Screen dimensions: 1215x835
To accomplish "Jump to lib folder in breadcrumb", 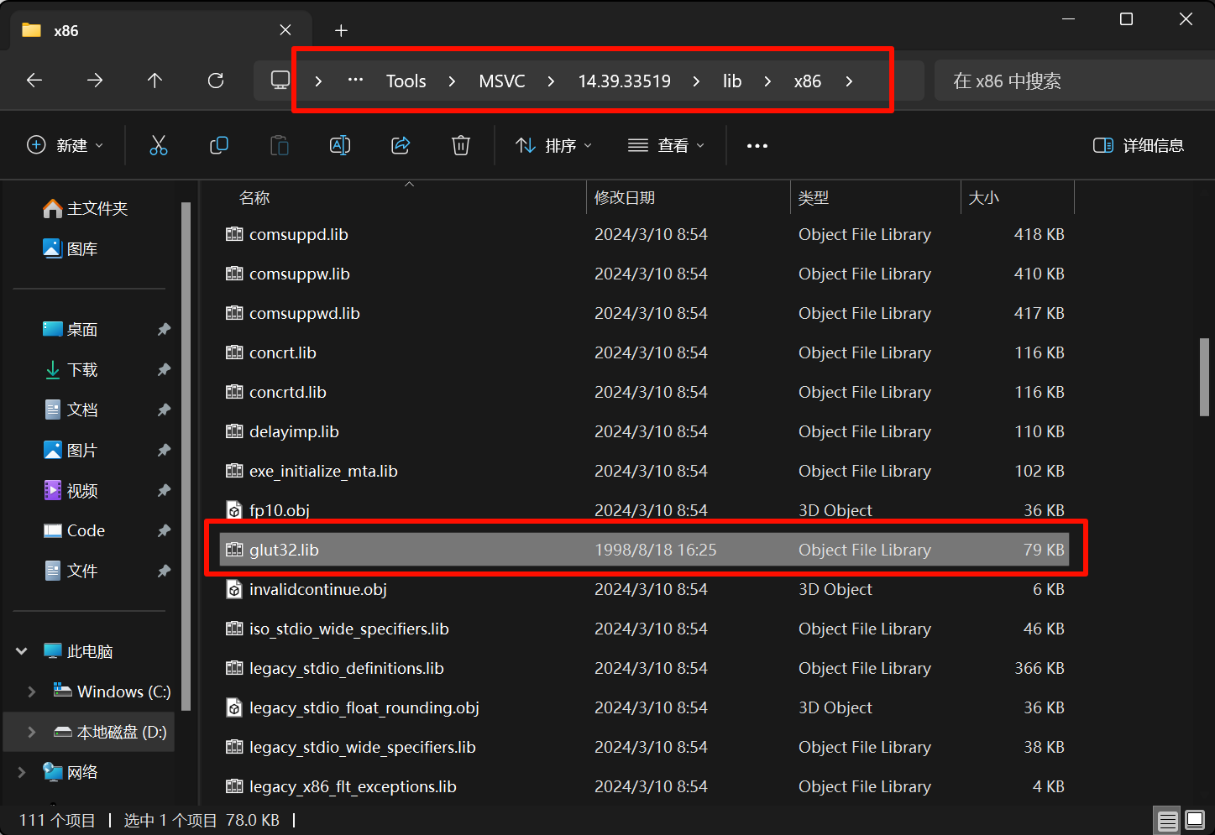I will (x=732, y=81).
